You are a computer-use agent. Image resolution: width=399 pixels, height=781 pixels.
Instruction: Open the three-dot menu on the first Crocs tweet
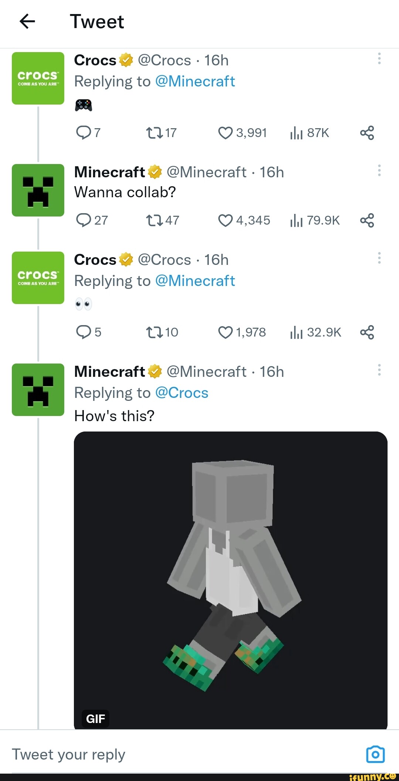pos(379,58)
